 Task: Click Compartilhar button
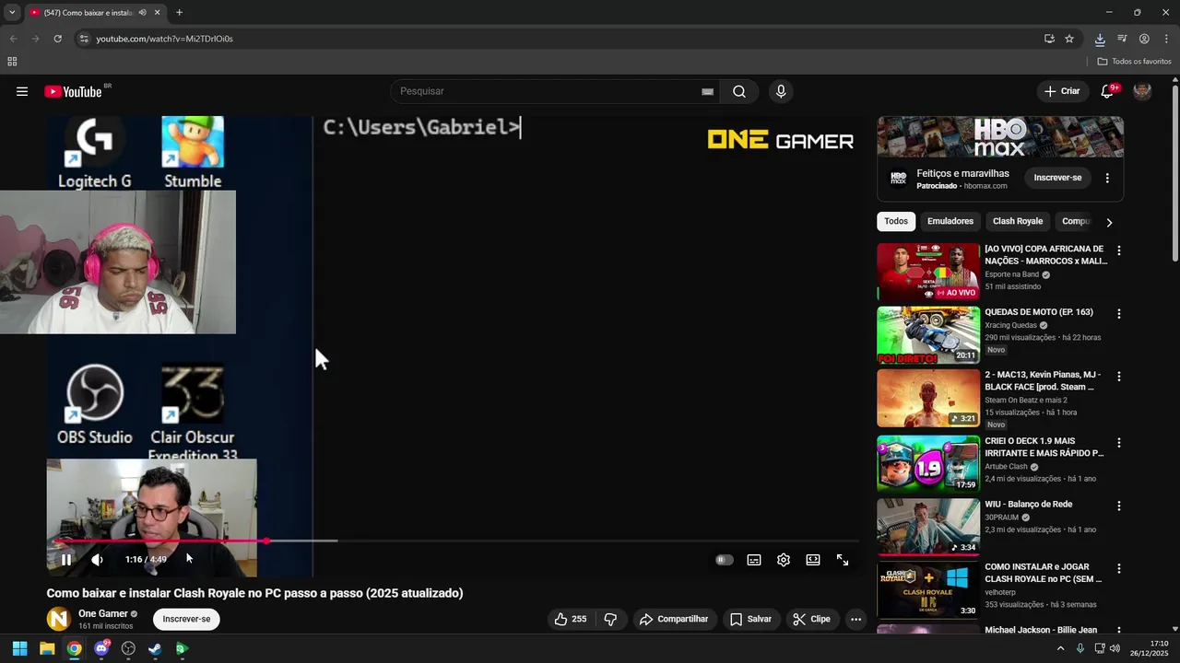point(674,619)
